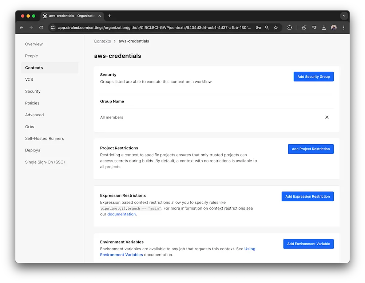This screenshot has height=283, width=365.
Task: Open the password manager key icon
Action: 258,27
